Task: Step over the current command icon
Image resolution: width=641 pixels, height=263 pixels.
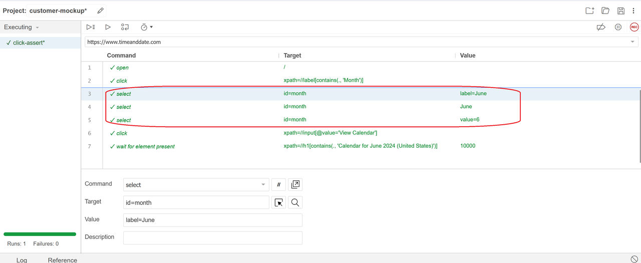Action: pos(125,27)
